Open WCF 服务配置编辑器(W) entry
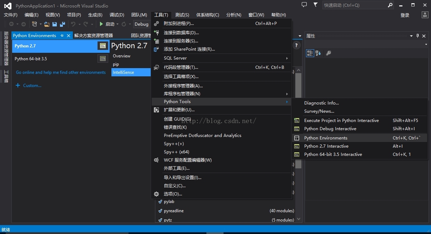 [x=221, y=160]
